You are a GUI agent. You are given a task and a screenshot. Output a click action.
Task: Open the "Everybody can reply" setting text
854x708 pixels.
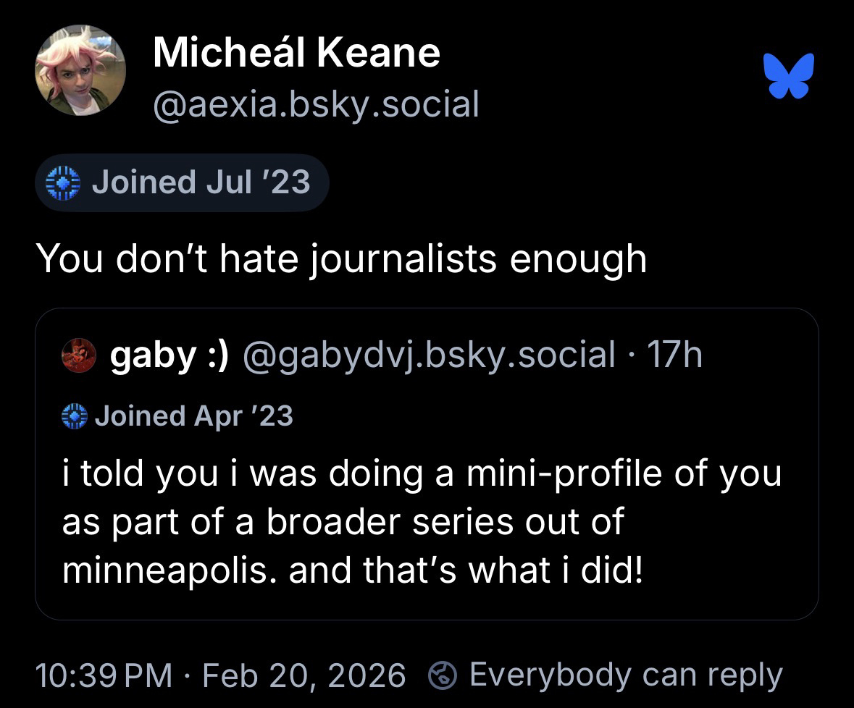(626, 675)
